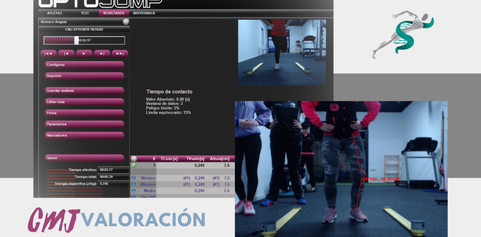The height and width of the screenshot is (237, 481).
Task: Click Altura value 7,6 in row 1
Action: 227,165
